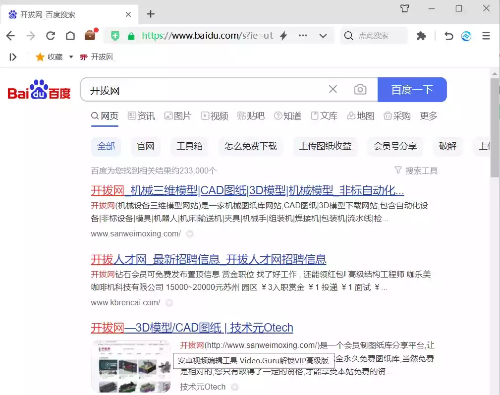Screen dimensions: 500x395
Task: Expand the bookmarks sidebar toggle
Action: coord(13,57)
